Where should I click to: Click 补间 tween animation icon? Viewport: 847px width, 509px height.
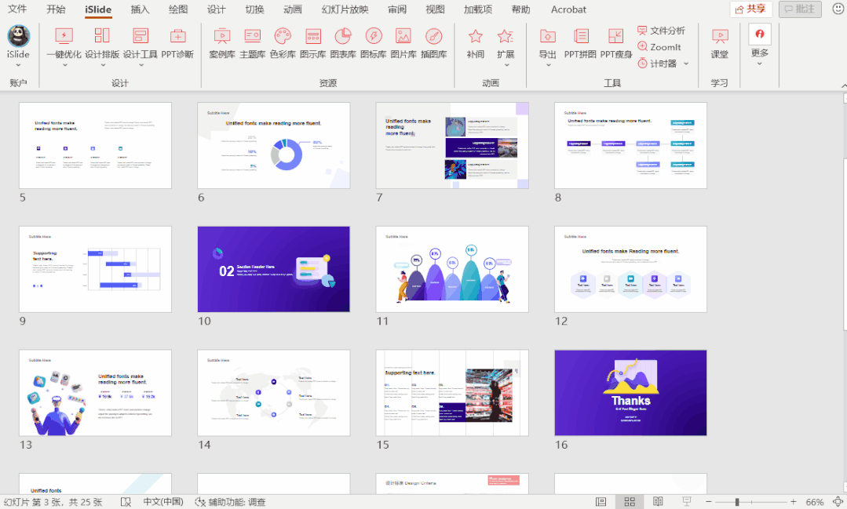(476, 35)
